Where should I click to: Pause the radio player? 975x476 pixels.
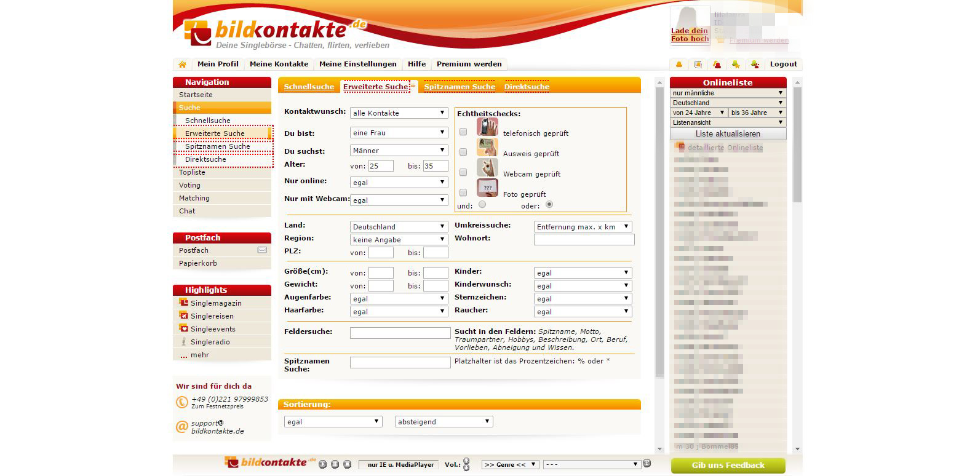[x=335, y=464]
